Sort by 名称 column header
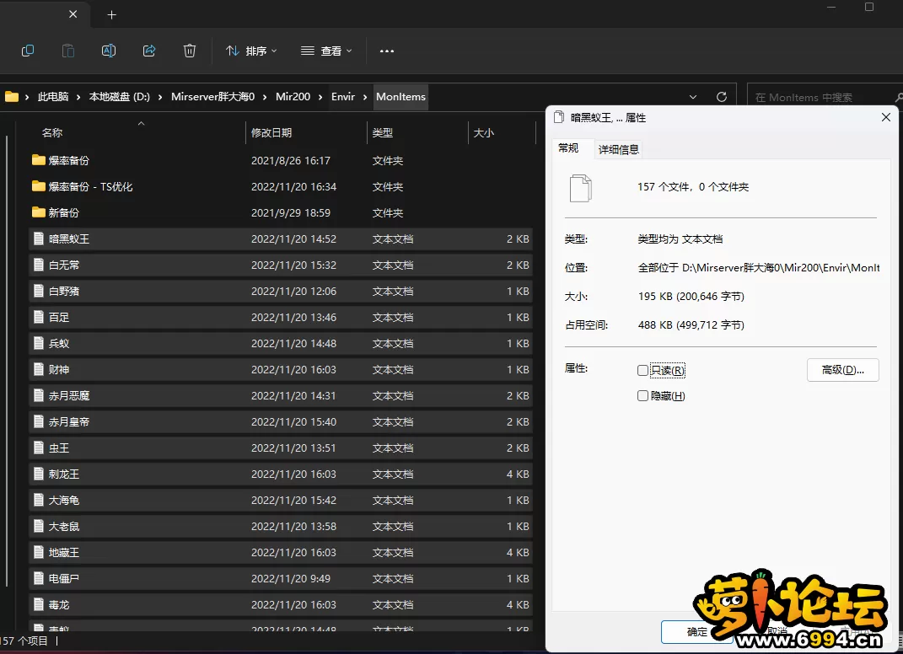The width and height of the screenshot is (903, 654). click(51, 133)
